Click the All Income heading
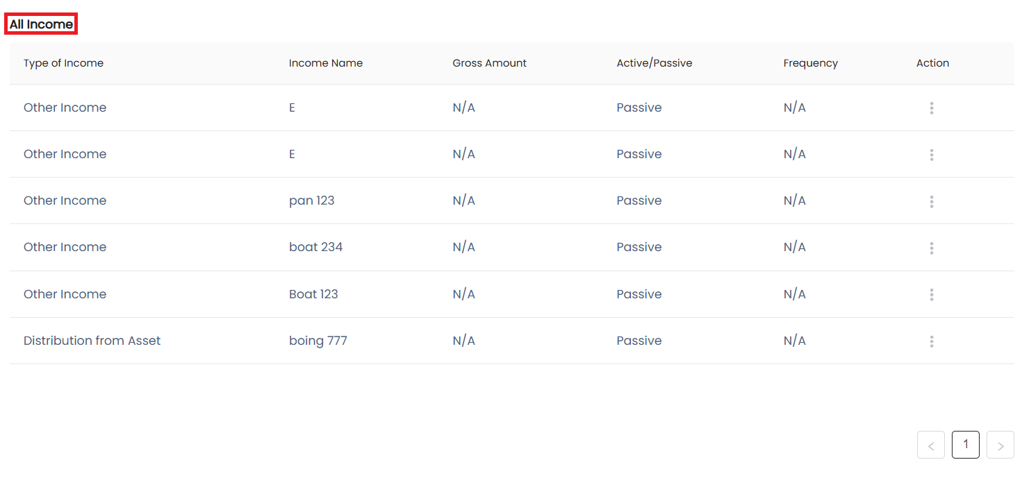 click(41, 24)
